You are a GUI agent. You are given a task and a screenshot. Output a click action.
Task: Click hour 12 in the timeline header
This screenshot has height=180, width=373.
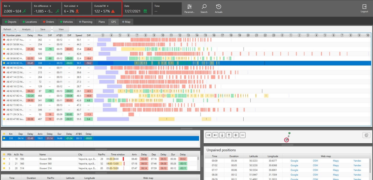[x=180, y=35]
